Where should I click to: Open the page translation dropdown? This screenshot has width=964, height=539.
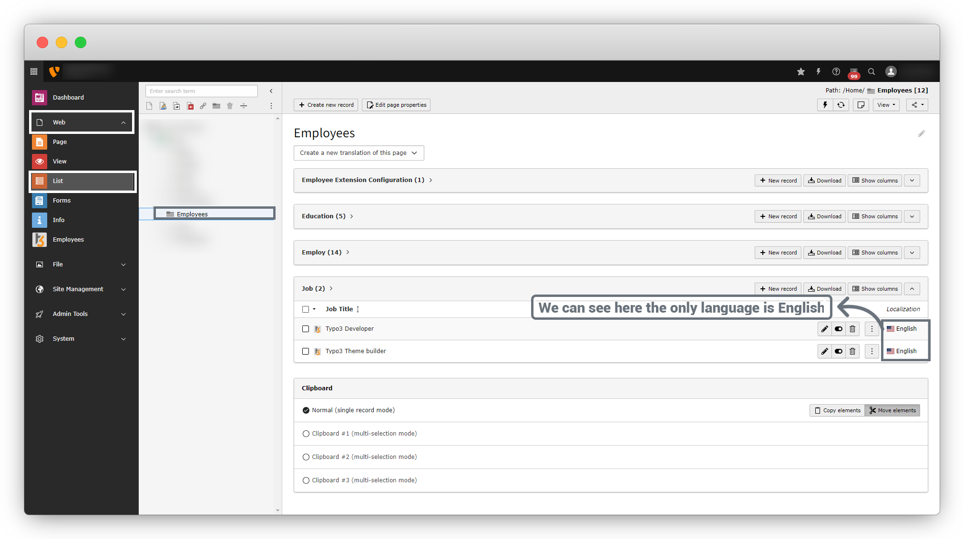tap(359, 153)
